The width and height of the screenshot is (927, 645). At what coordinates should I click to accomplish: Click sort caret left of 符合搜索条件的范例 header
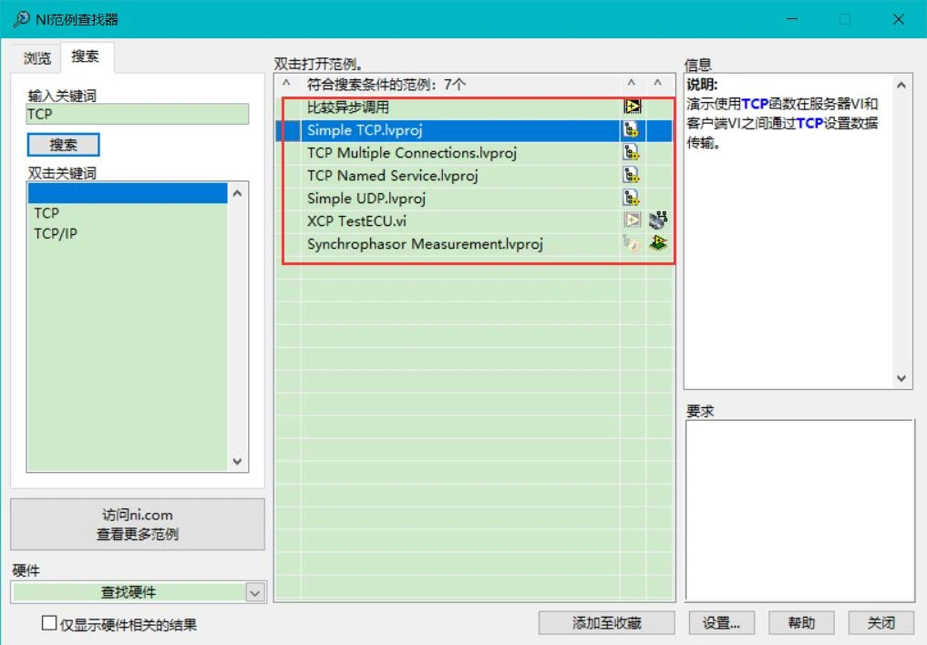click(286, 84)
